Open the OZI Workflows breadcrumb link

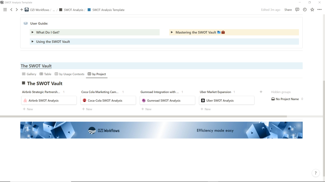39,10
